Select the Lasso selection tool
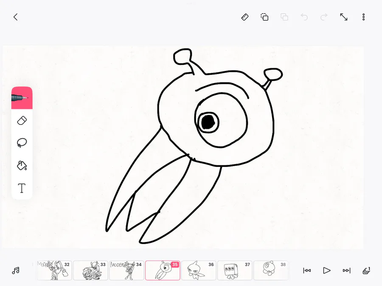This screenshot has height=286, width=382. coord(22,143)
